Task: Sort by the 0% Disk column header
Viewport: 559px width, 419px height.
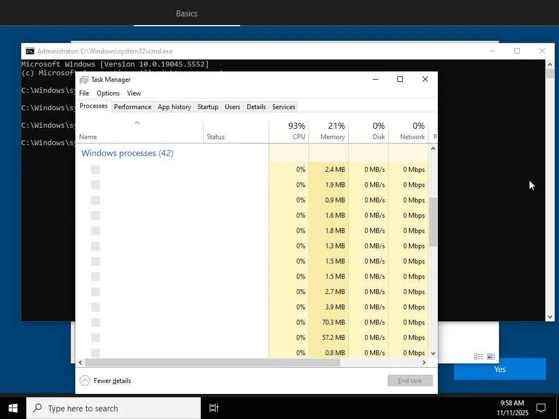Action: click(368, 131)
